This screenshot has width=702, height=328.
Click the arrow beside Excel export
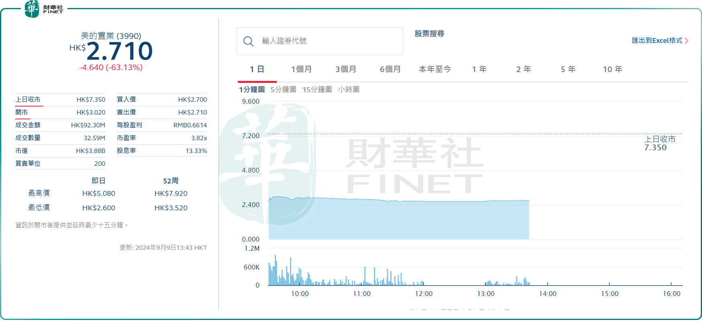[686, 41]
